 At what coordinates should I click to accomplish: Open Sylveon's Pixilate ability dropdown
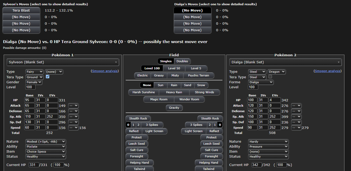point(46,147)
